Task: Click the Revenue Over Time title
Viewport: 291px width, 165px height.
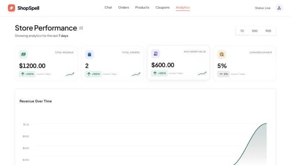Action: (36, 101)
